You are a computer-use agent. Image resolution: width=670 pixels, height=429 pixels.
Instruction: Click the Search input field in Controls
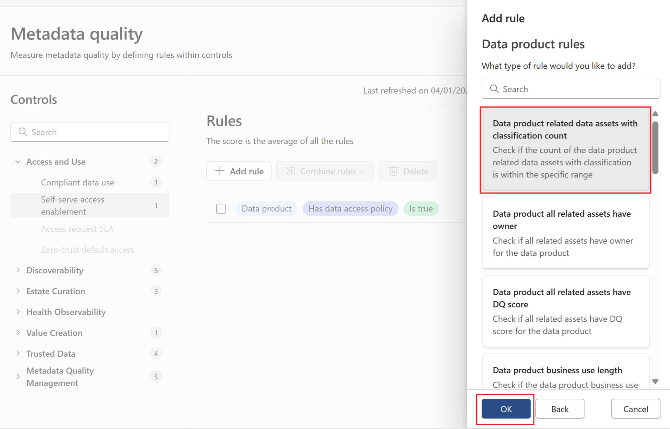pos(90,132)
